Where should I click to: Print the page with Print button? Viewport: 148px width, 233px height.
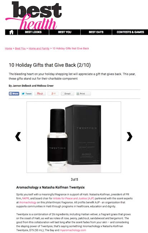point(83,93)
